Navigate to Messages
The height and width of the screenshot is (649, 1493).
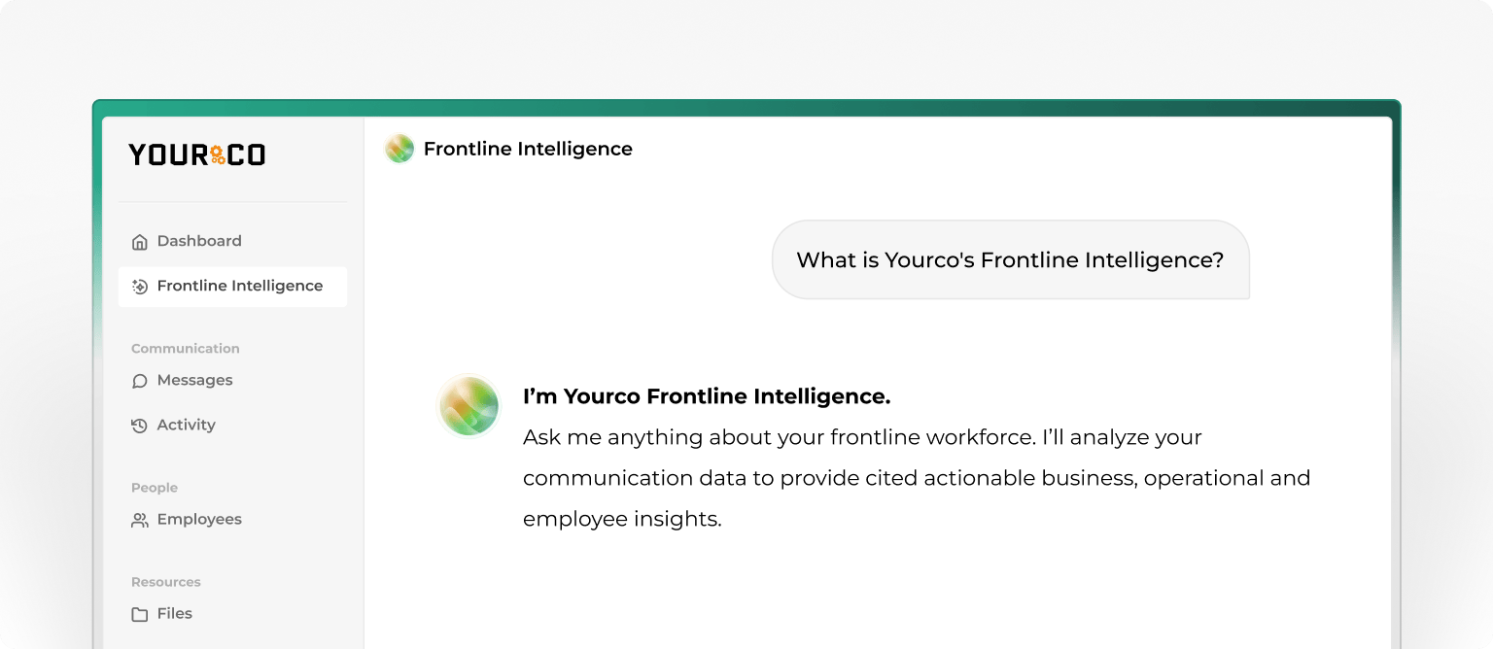[x=194, y=380]
